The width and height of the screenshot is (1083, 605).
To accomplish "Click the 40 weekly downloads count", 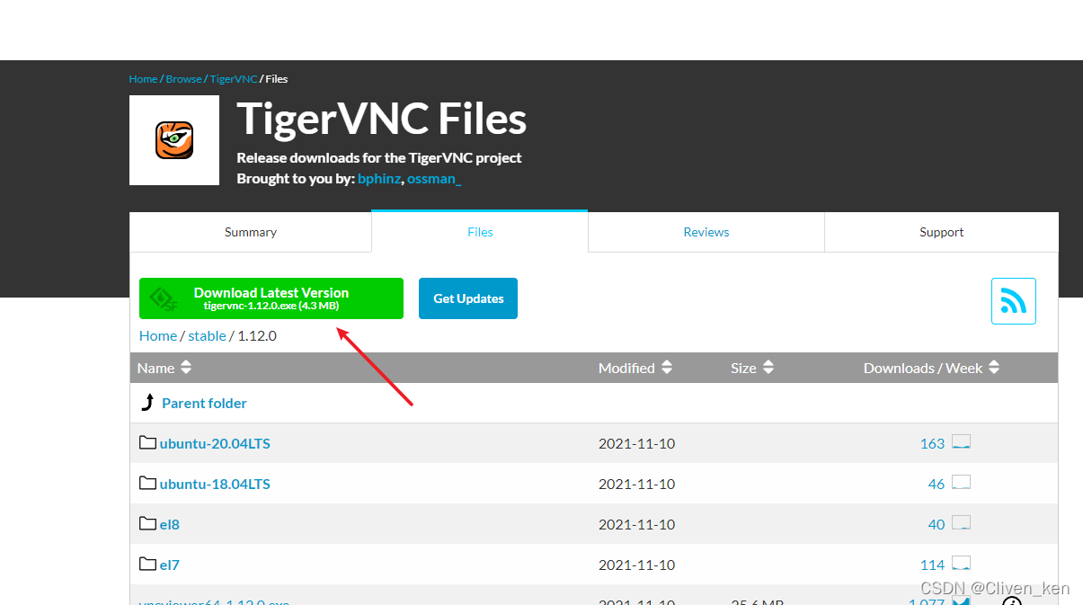I will (937, 524).
